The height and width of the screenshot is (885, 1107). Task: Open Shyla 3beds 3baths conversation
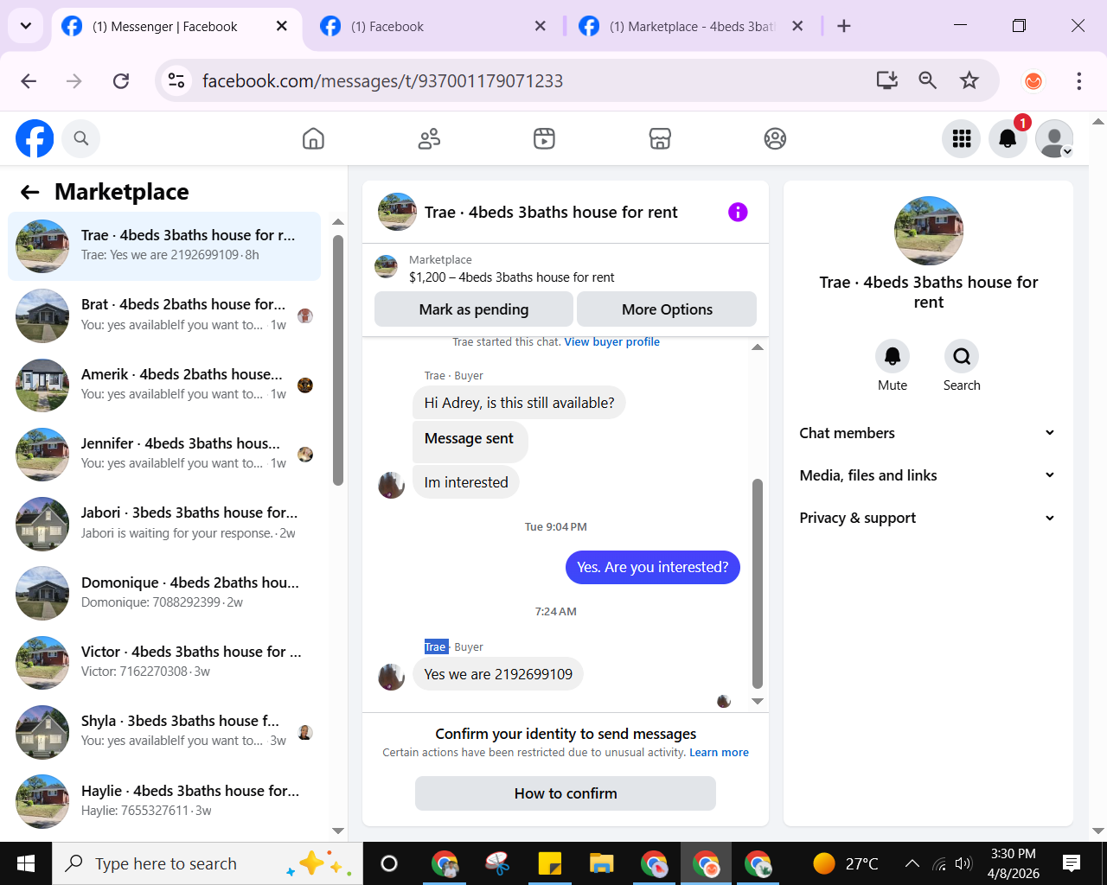point(164,731)
